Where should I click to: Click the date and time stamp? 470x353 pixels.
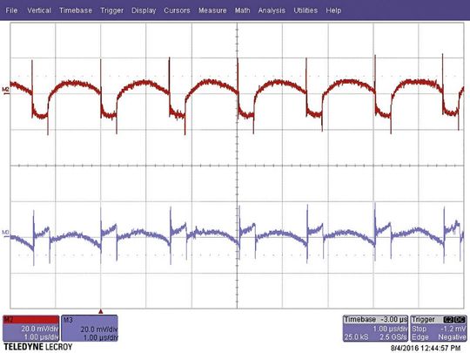coord(426,349)
